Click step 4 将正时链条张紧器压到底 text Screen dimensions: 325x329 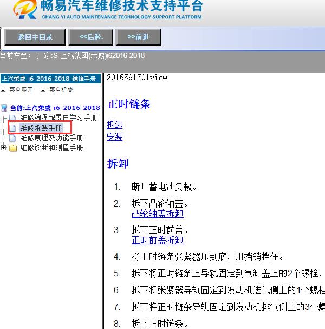(207, 256)
